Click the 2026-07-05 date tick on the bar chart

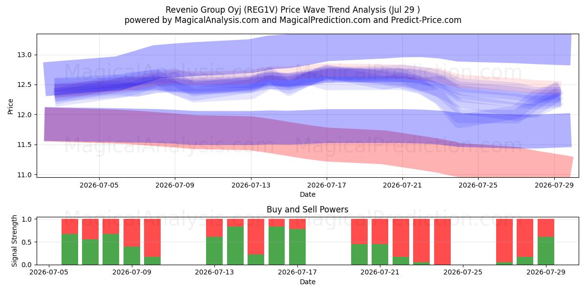click(49, 272)
